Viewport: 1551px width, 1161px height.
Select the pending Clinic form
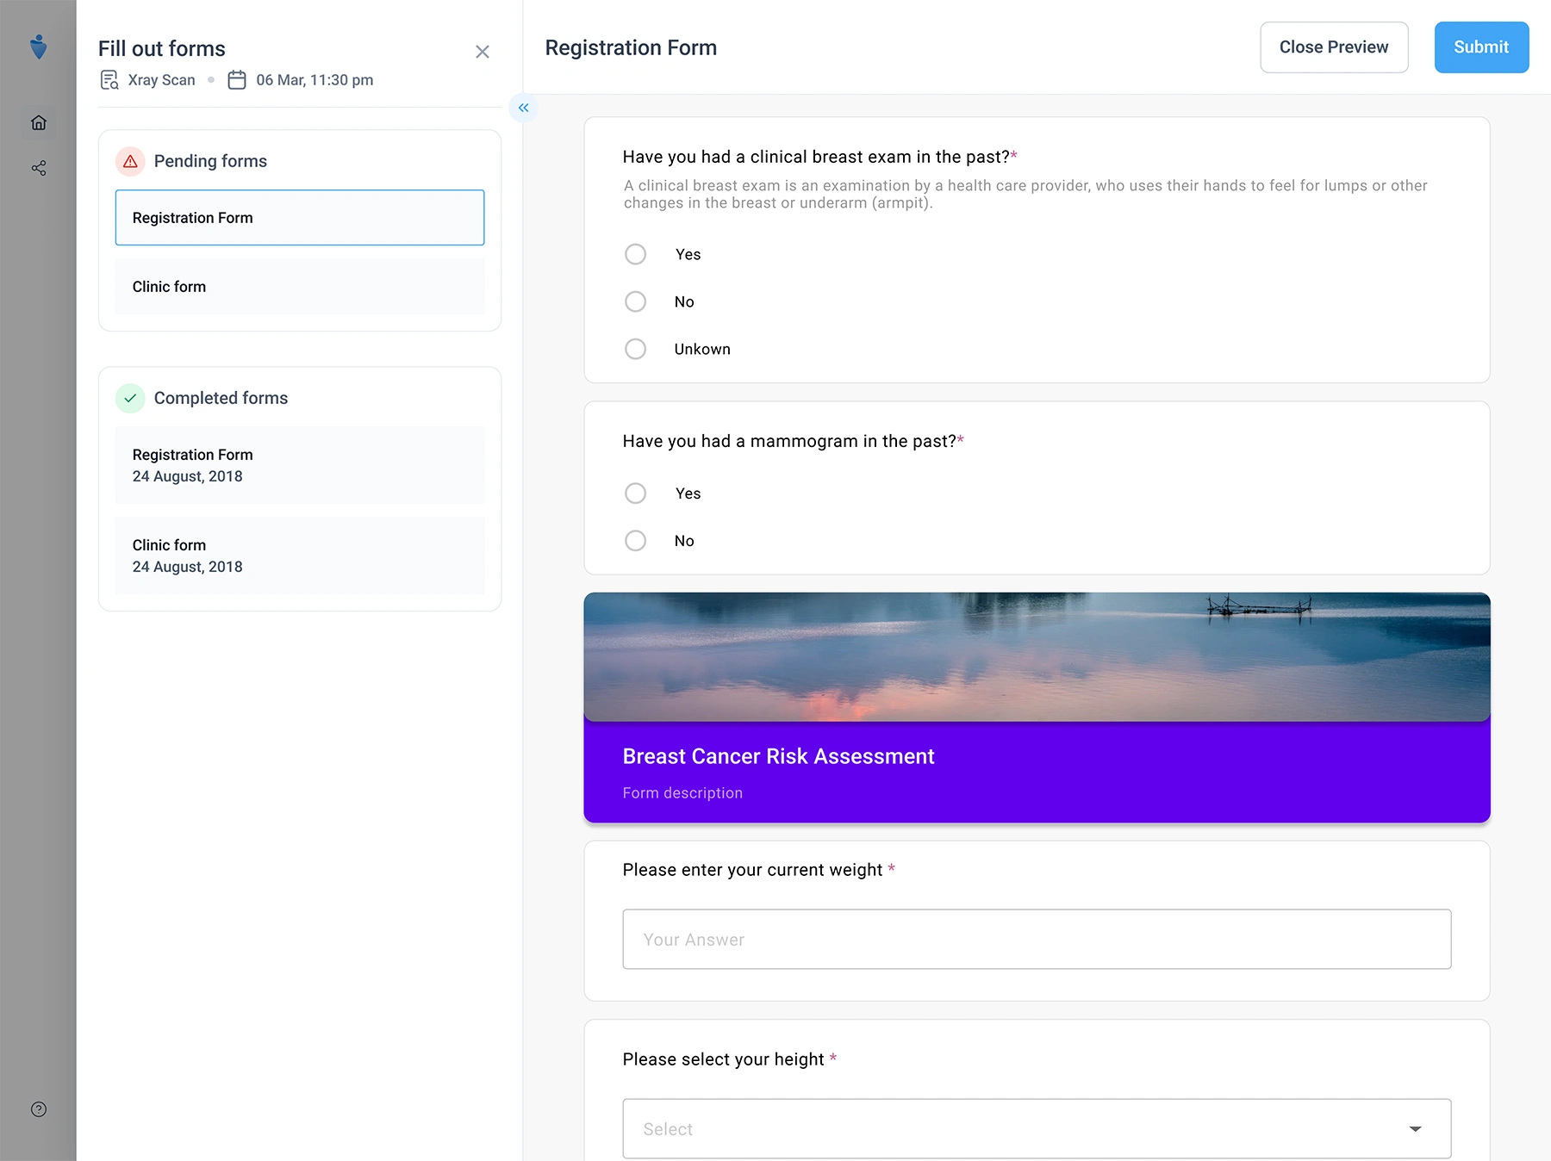(300, 287)
